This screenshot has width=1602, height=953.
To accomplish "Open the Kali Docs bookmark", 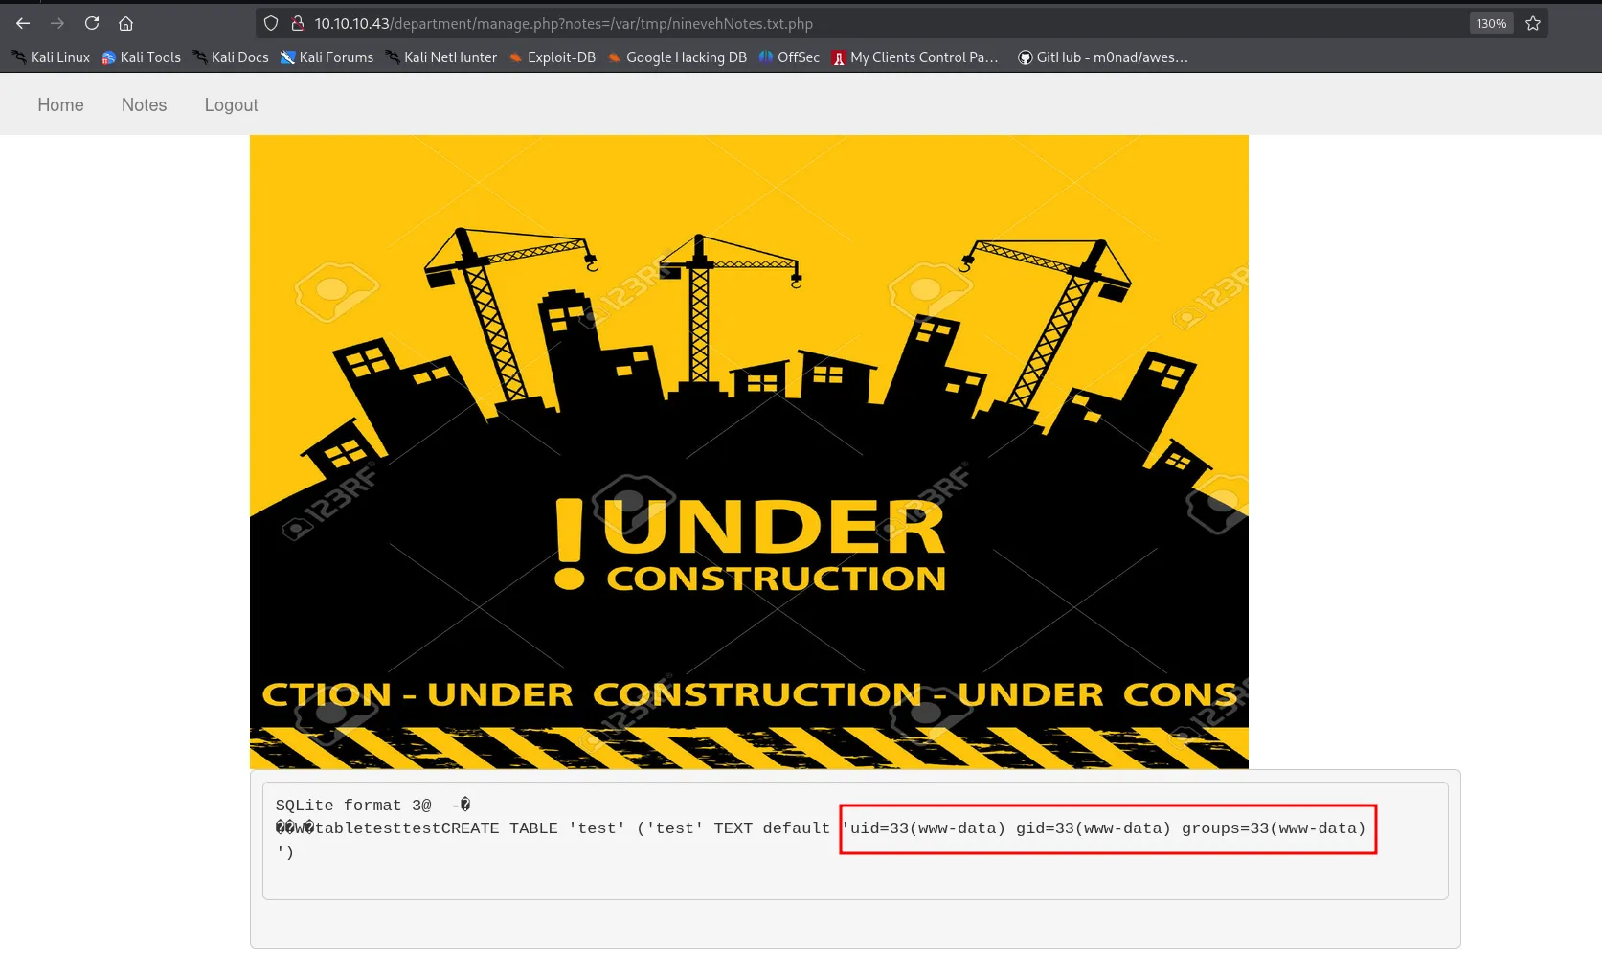I will tap(231, 57).
